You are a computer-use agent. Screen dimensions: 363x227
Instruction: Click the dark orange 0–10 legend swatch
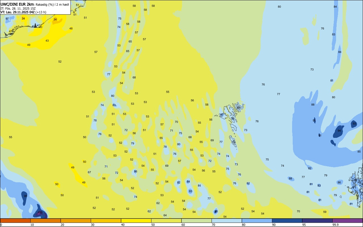(15, 220)
